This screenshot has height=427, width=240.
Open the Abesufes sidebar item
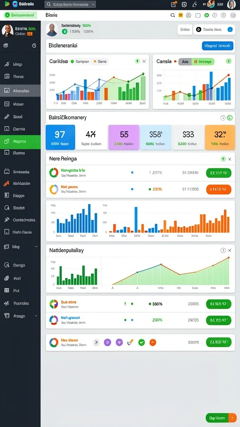pos(20,90)
